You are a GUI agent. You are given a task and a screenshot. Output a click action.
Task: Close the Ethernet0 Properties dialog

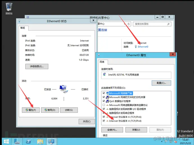coord(173,54)
